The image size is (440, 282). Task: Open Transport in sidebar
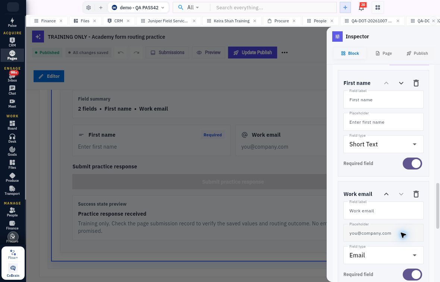pyautogui.click(x=12, y=191)
